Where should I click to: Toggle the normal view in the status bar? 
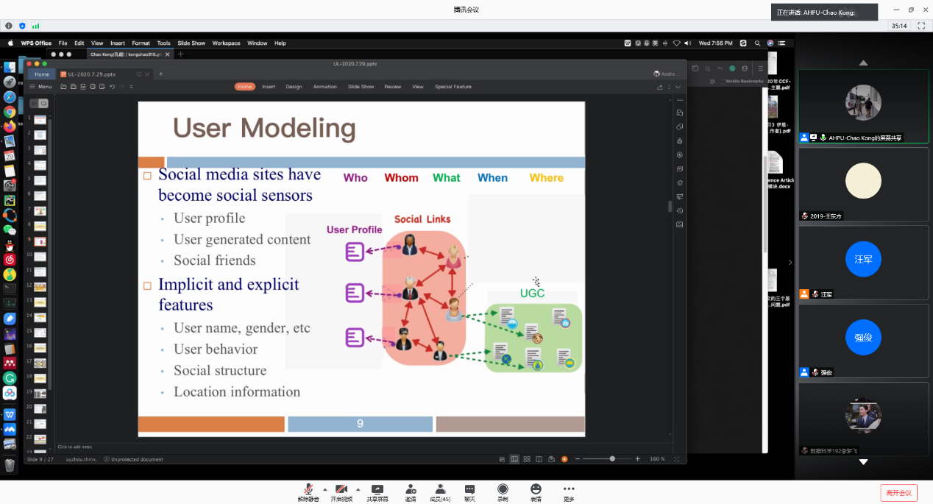[x=515, y=459]
